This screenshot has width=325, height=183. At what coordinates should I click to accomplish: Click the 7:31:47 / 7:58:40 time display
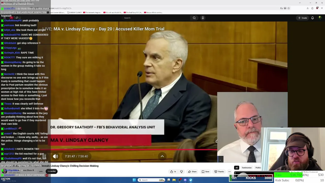tap(76, 156)
